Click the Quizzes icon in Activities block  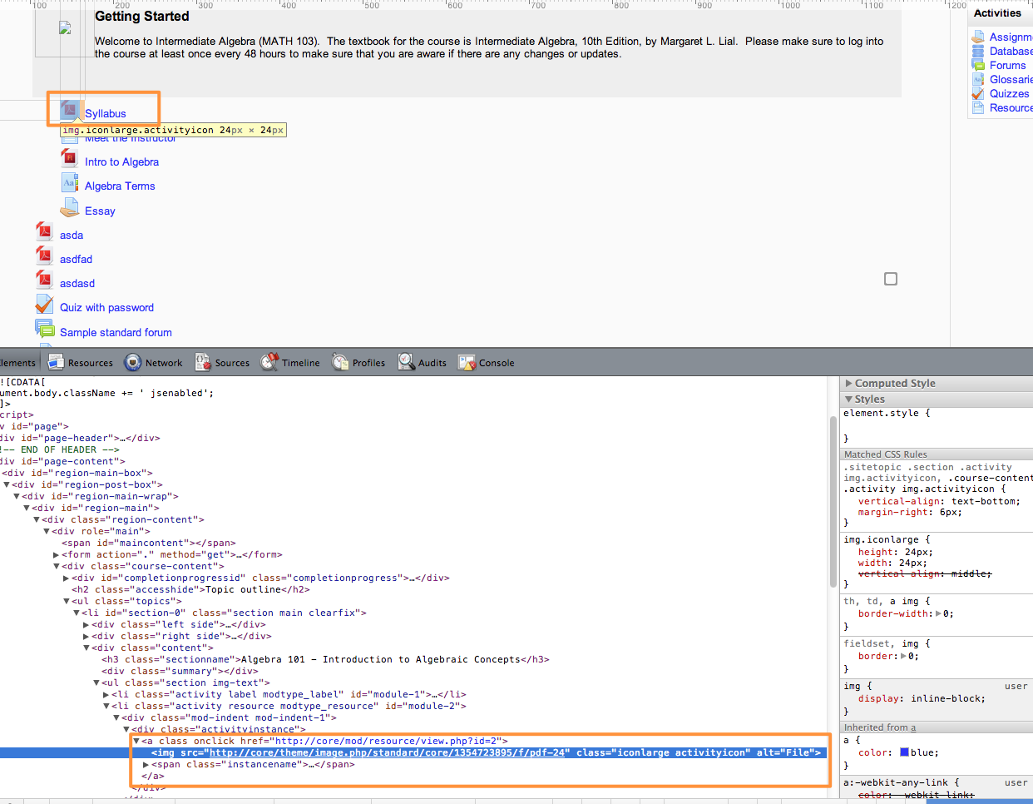pyautogui.click(x=978, y=94)
